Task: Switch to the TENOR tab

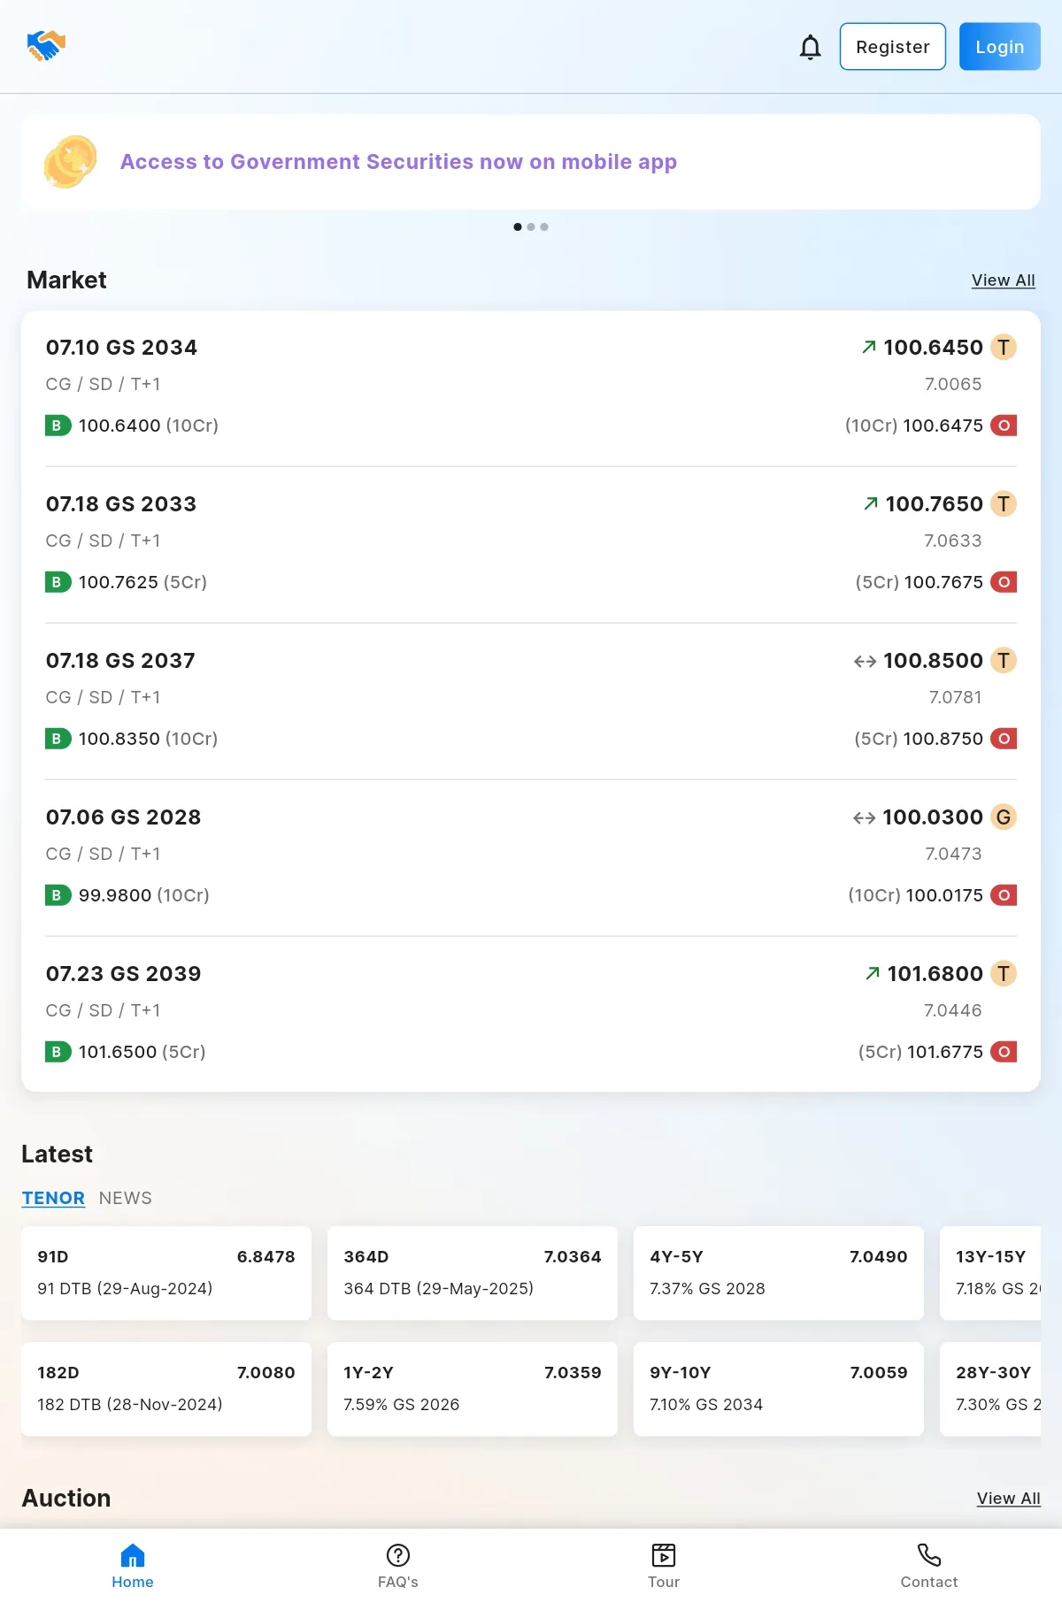Action: [53, 1199]
